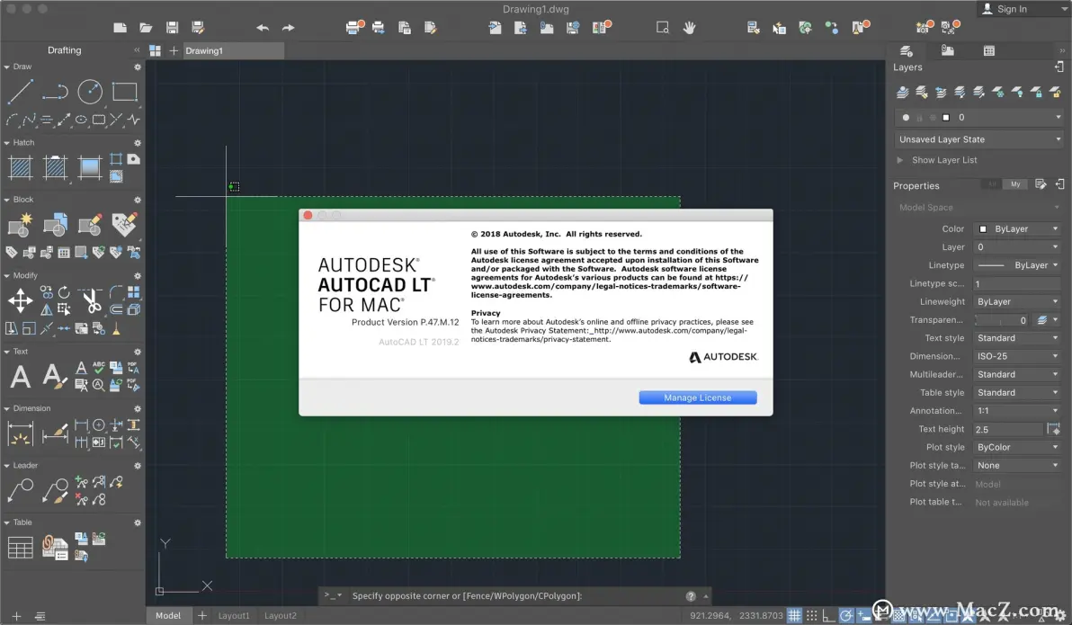Click the Manage License button
The width and height of the screenshot is (1072, 625).
697,397
